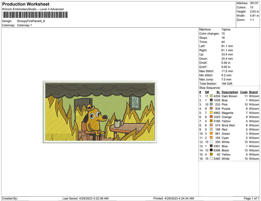The width and height of the screenshot is (261, 201).
Task: Select the Colors value 13
Action: click(x=252, y=7)
